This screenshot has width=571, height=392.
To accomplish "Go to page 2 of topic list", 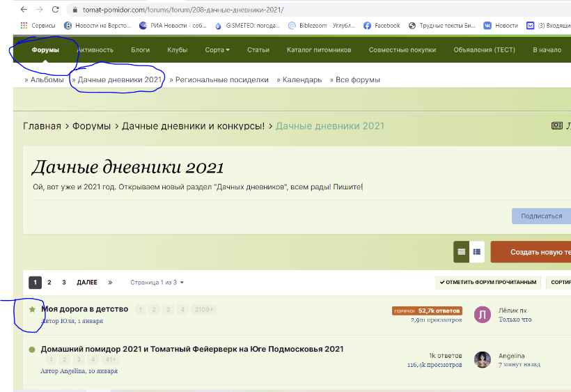I will [x=49, y=283].
